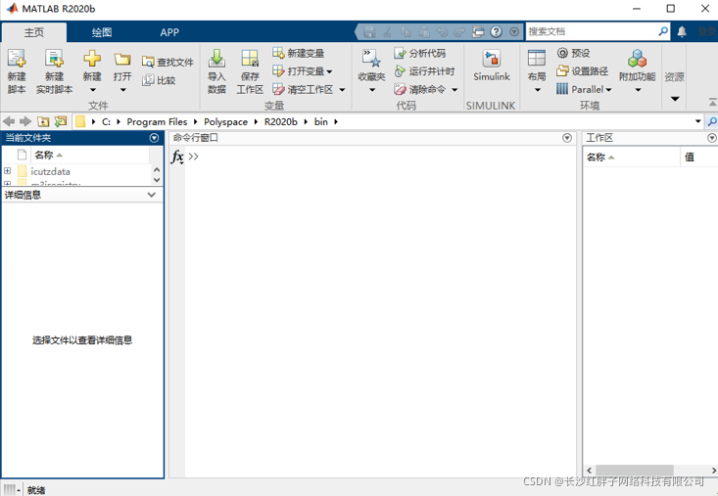Click the Browse for Folder icon
The image size is (718, 496).
tap(61, 121)
